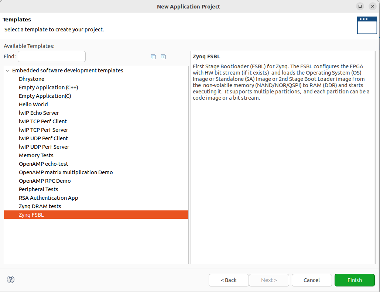Click Finish to create the project
Image resolution: width=380 pixels, height=292 pixels.
coord(355,280)
